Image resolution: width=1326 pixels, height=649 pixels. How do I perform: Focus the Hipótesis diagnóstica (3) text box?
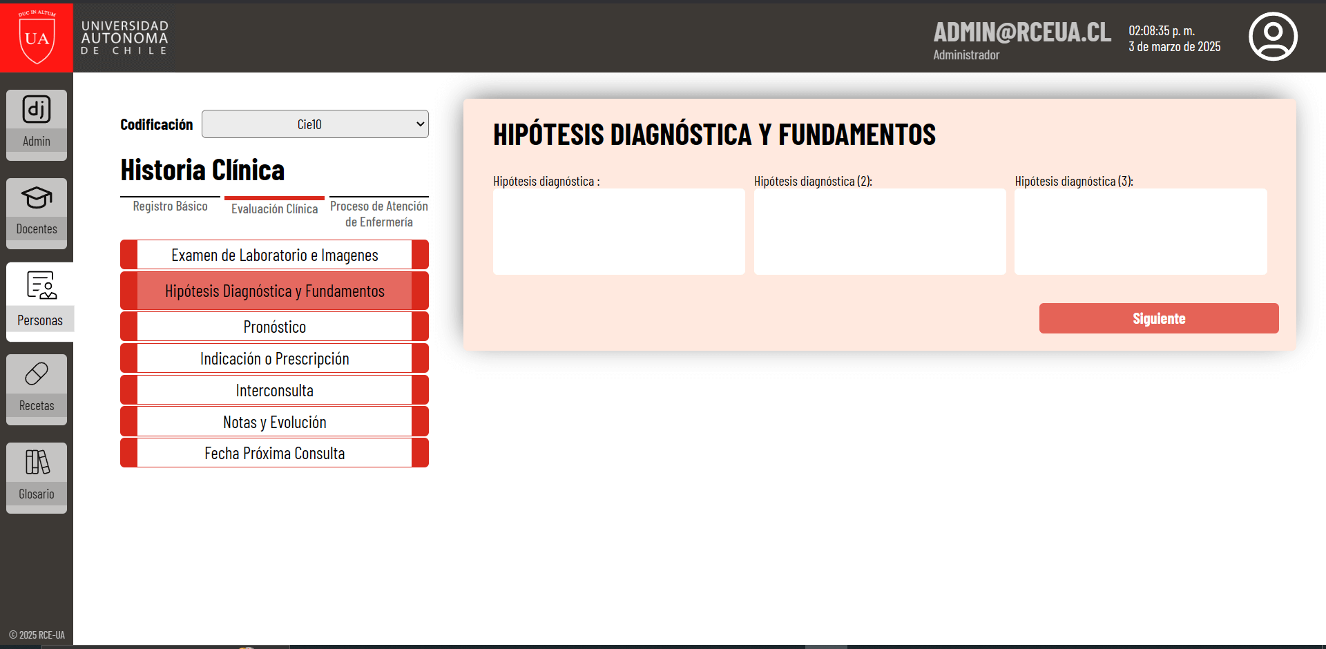(x=1141, y=231)
